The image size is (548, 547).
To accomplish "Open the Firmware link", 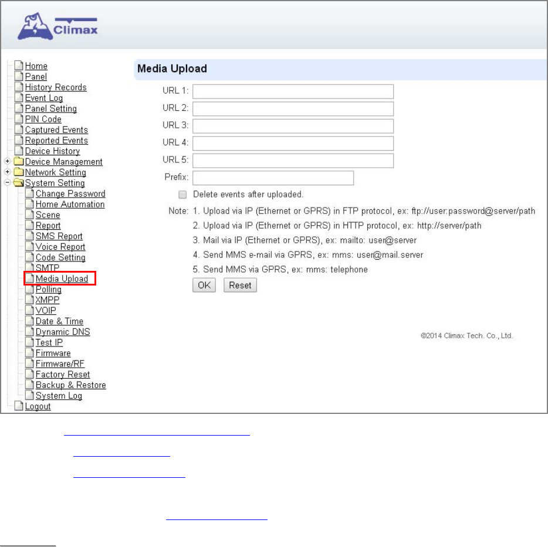I will click(x=53, y=353).
